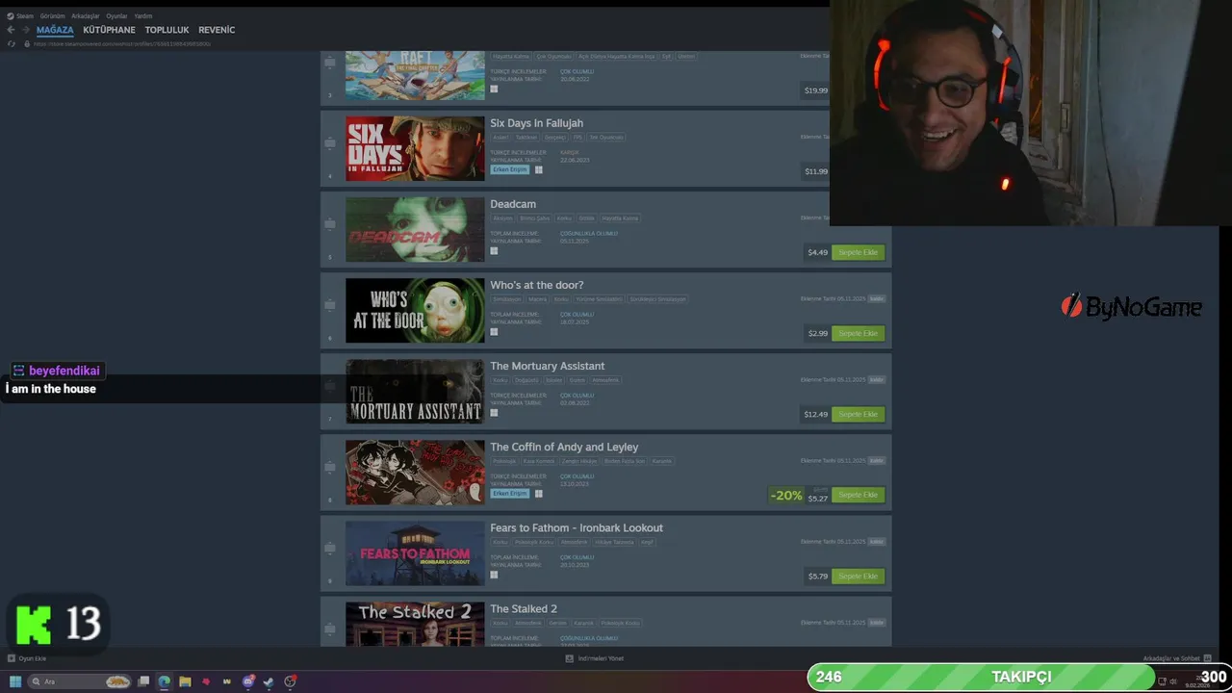Screen dimensions: 1232x693
Task: Open The Stalked 2 title link
Action: tap(524, 608)
